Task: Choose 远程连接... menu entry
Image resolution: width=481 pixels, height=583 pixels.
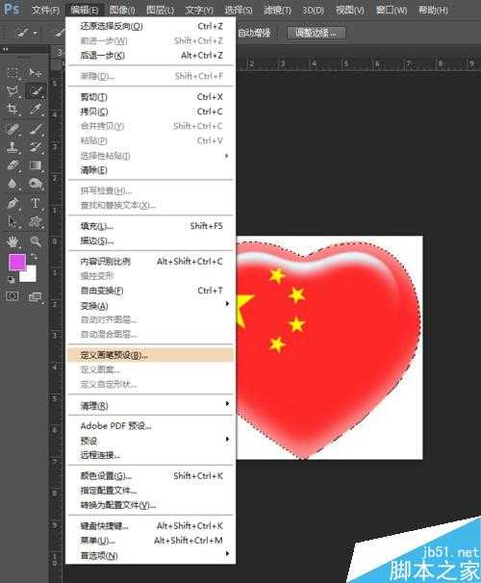Action: coord(150,455)
